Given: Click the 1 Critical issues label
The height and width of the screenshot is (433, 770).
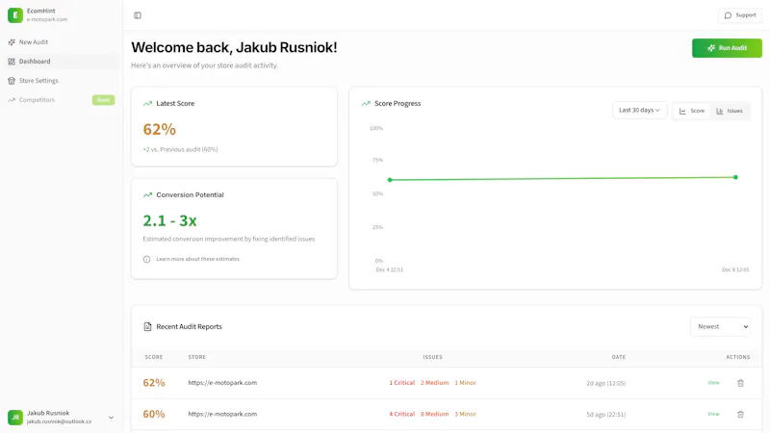Looking at the screenshot, I should pyautogui.click(x=401, y=382).
